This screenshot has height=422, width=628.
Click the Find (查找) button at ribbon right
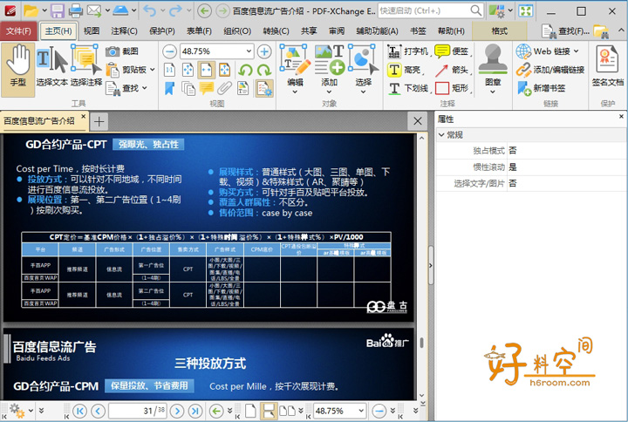coord(566,31)
